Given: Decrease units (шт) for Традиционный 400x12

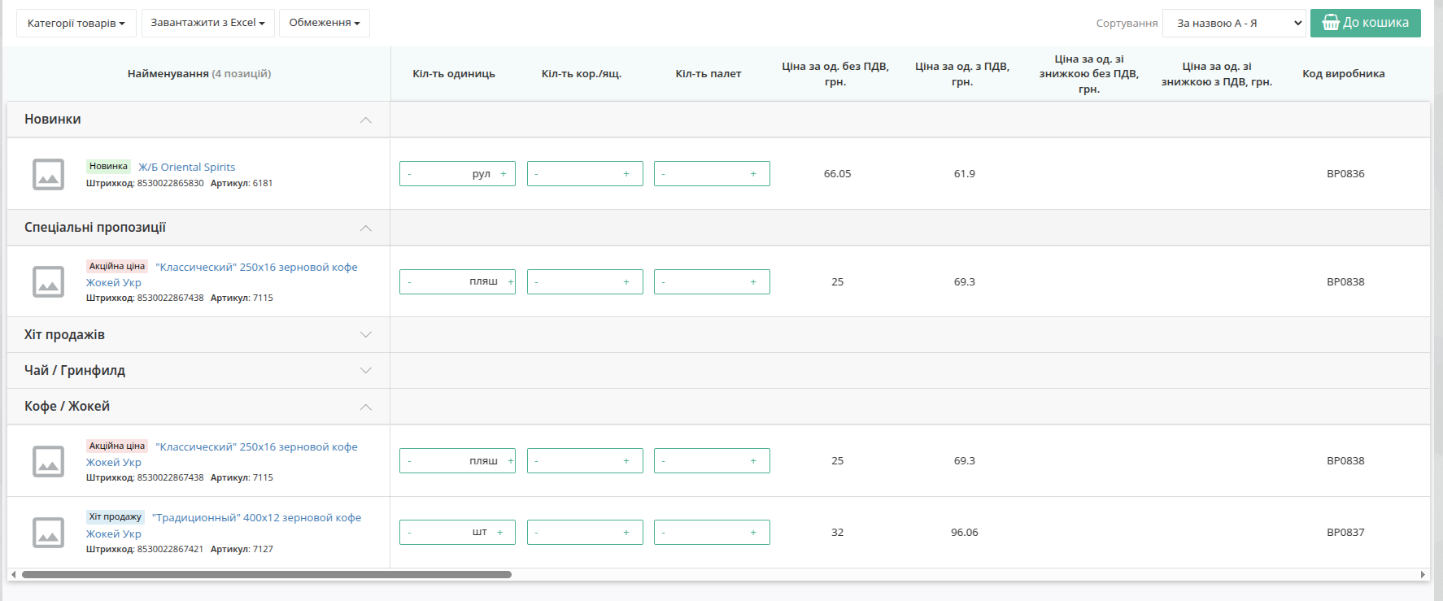Looking at the screenshot, I should [x=409, y=533].
